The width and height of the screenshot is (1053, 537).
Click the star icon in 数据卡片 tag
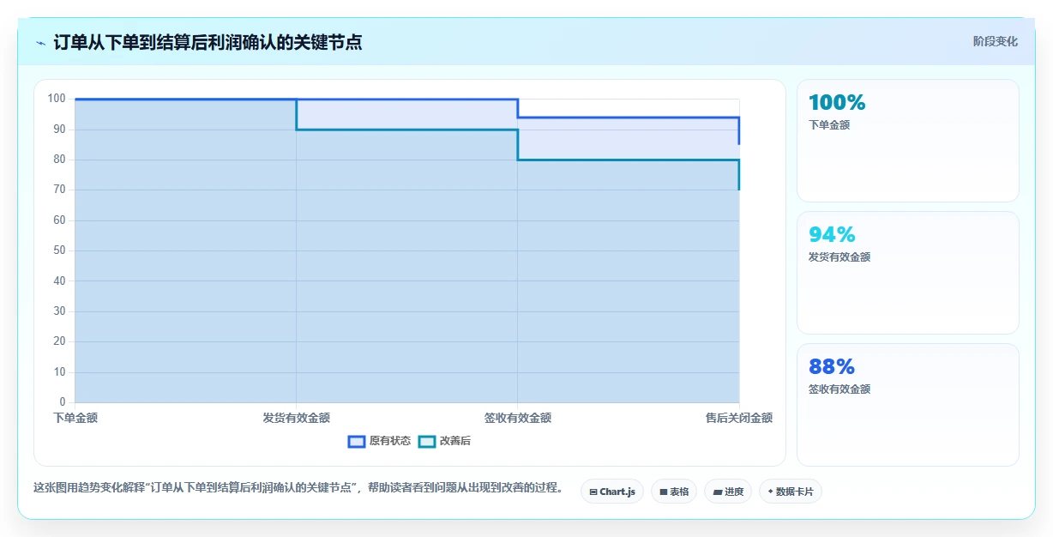point(770,492)
